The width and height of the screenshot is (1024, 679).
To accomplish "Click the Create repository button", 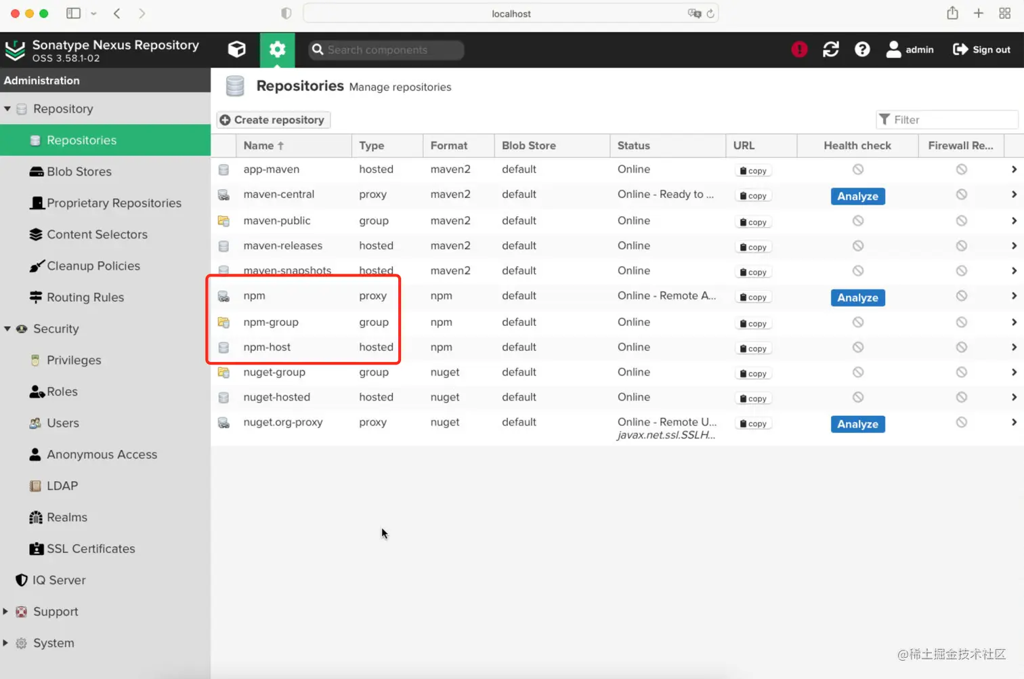I will 273,120.
